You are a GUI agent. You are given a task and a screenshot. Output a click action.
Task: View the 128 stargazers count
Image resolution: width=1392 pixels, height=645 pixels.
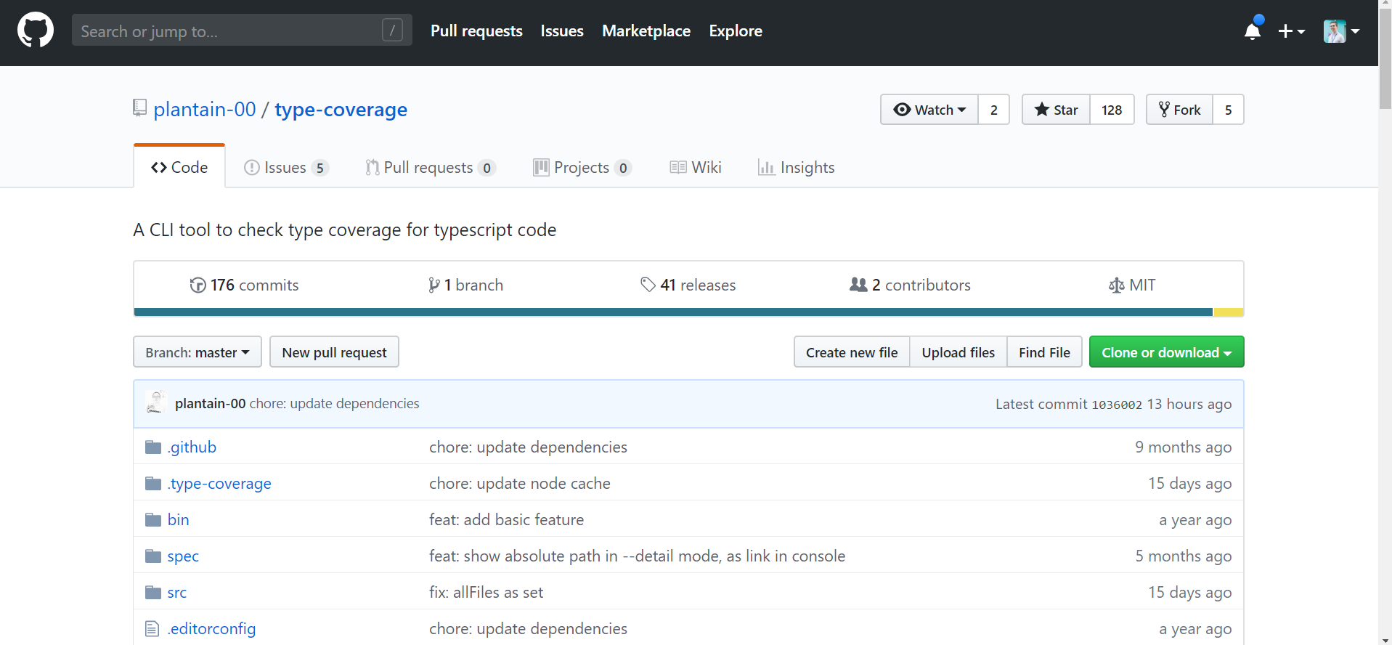point(1112,110)
